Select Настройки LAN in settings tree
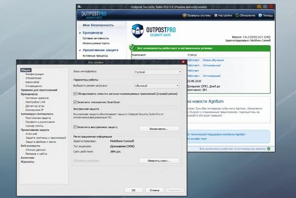 coord(35,102)
